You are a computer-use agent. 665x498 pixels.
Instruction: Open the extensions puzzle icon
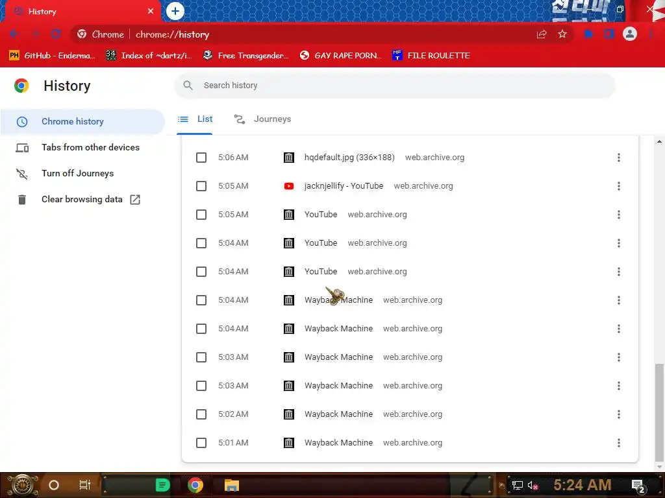click(588, 34)
